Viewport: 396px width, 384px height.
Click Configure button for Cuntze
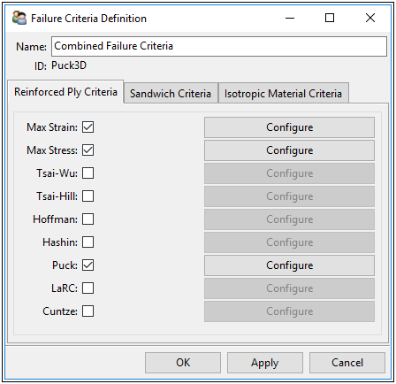(289, 311)
